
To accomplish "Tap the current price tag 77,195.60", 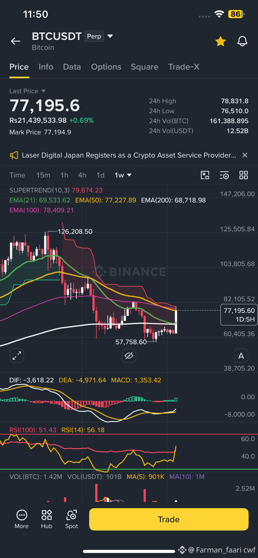I will (239, 314).
